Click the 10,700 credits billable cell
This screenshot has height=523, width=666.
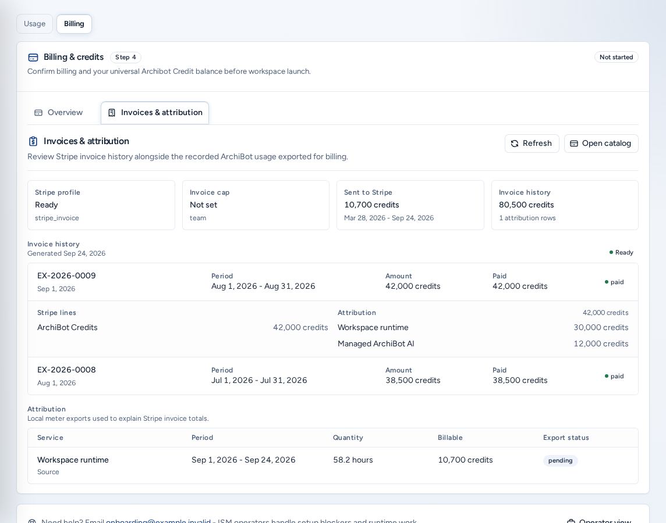pyautogui.click(x=465, y=460)
